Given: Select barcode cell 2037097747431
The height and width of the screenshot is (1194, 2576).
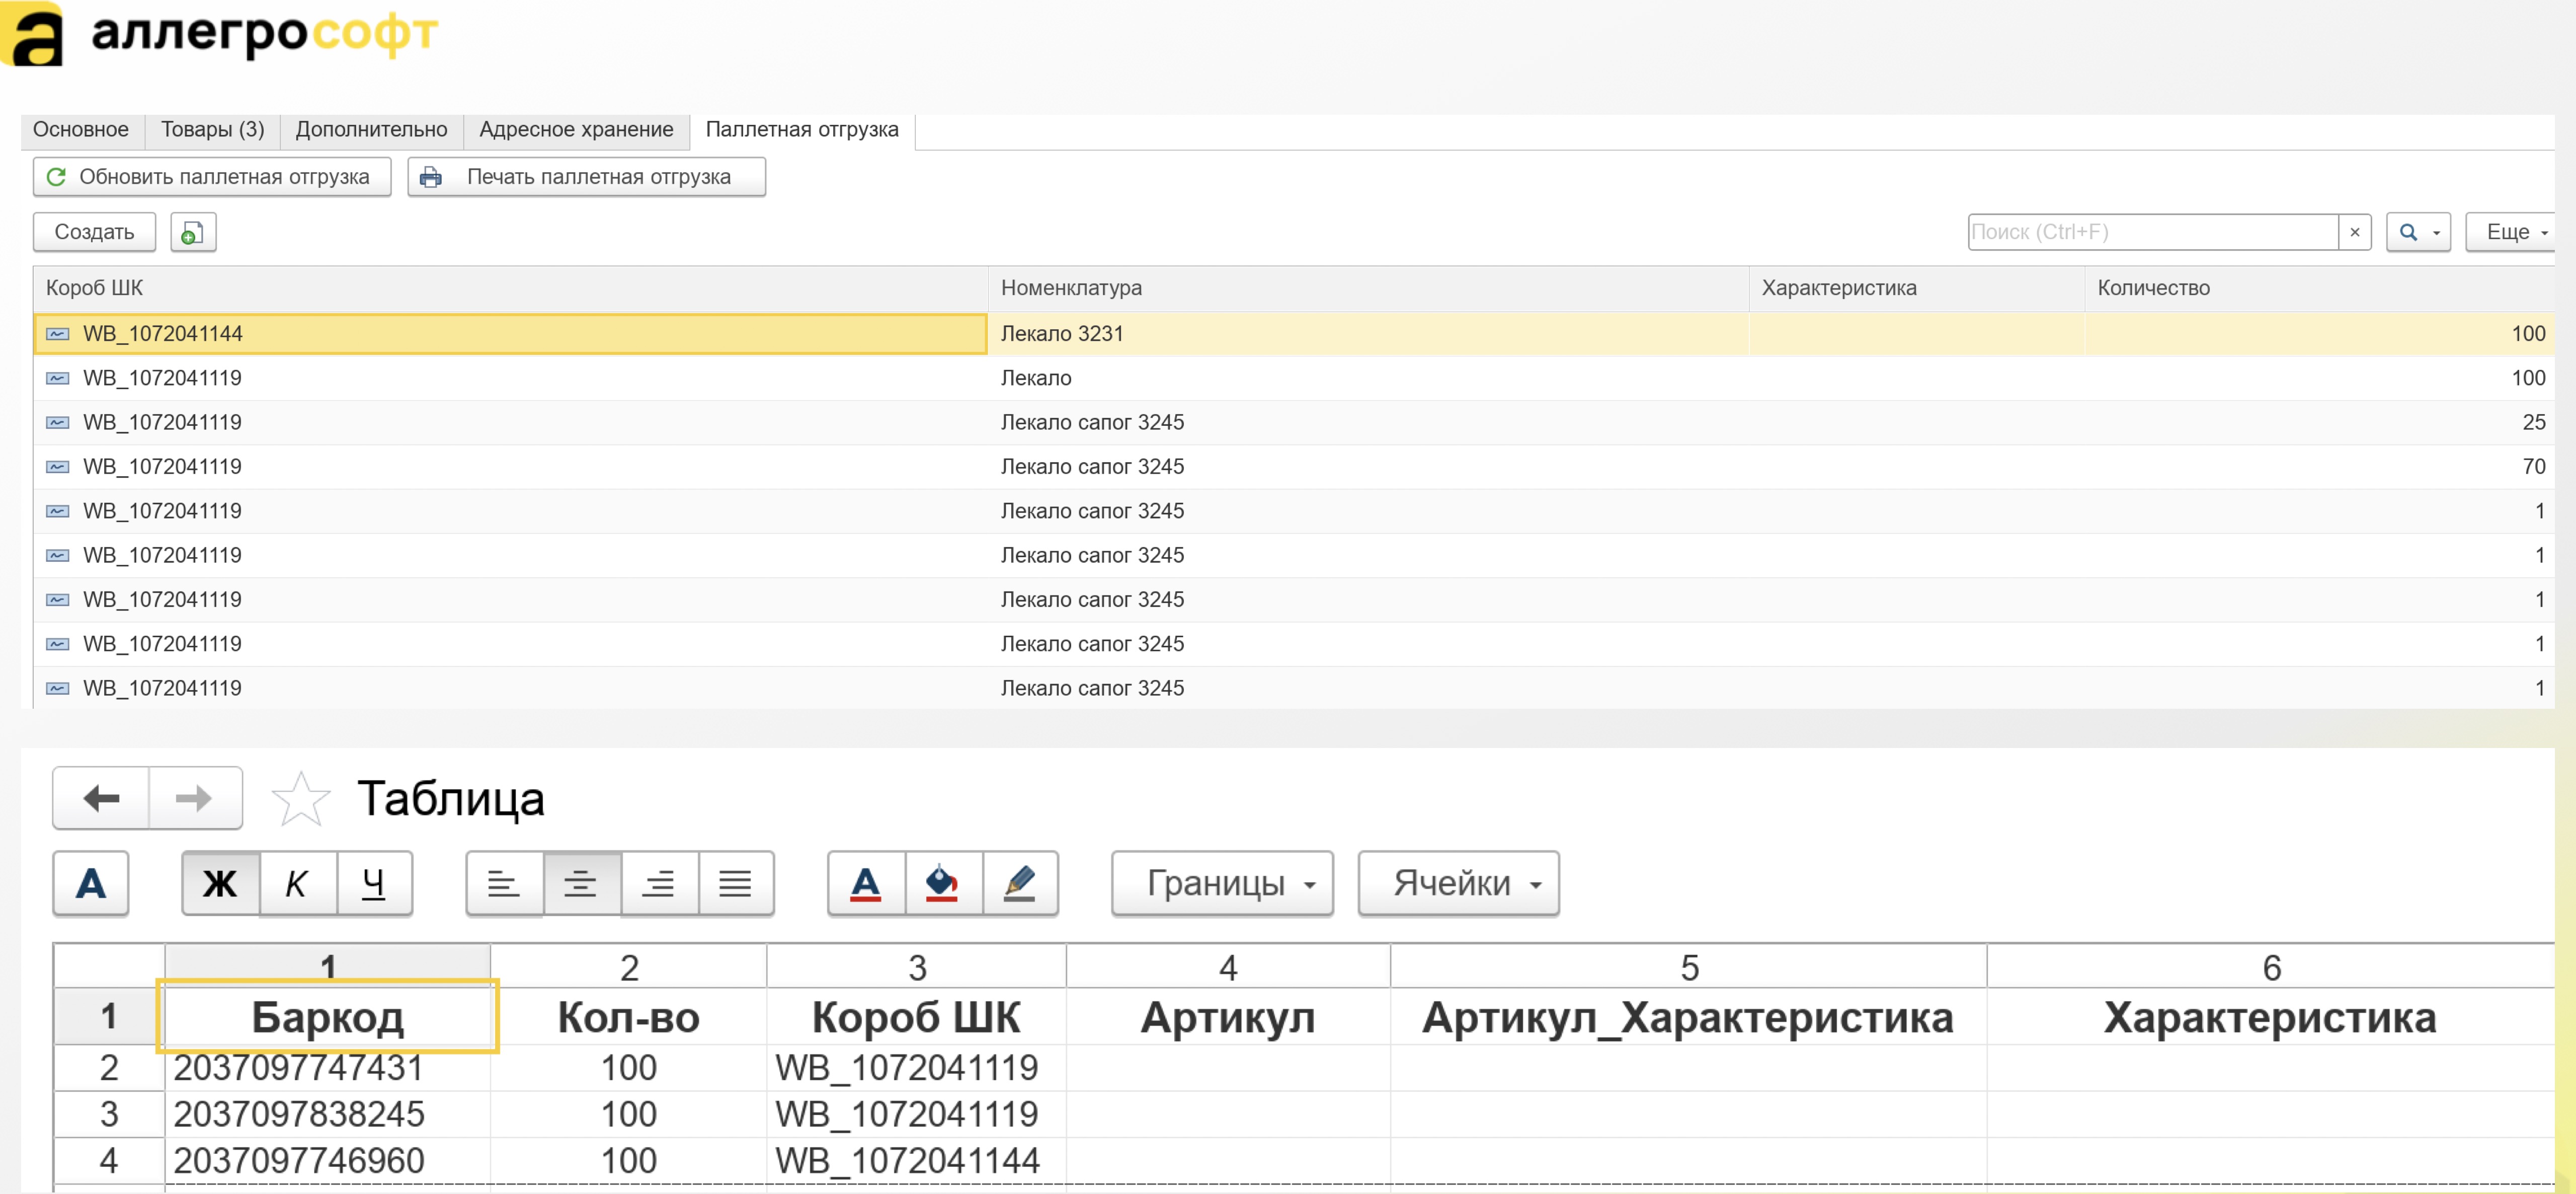Looking at the screenshot, I should tap(328, 1068).
